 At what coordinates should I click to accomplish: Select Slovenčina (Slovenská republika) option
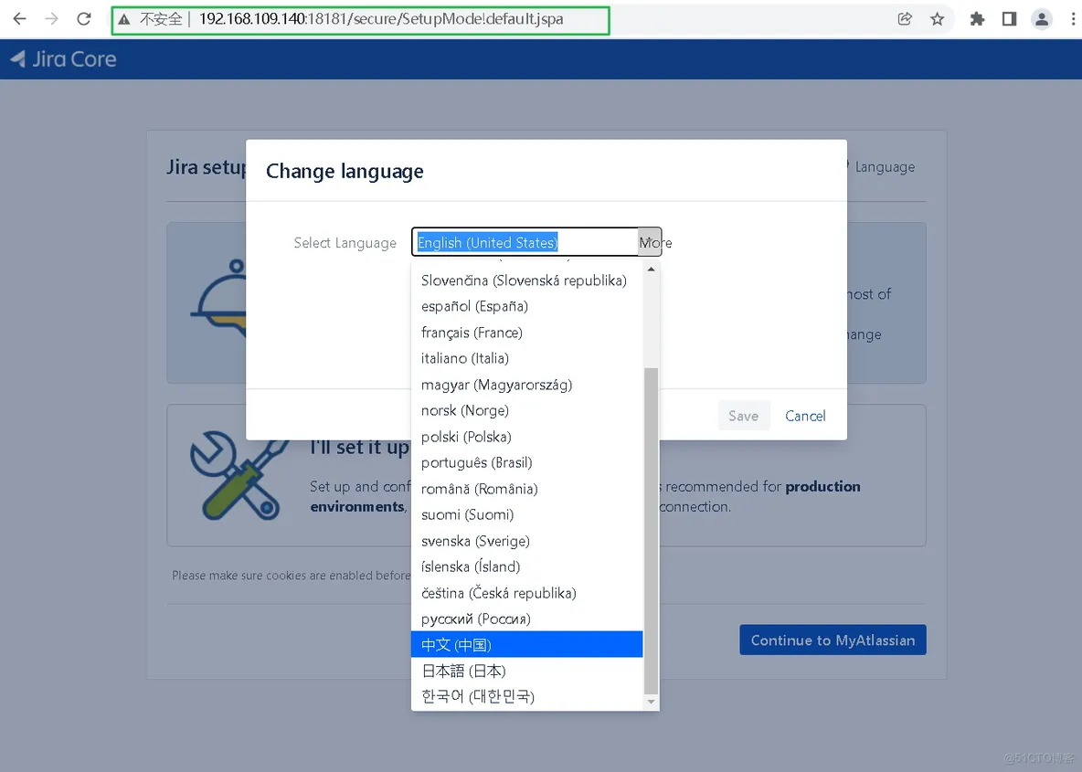(x=526, y=280)
